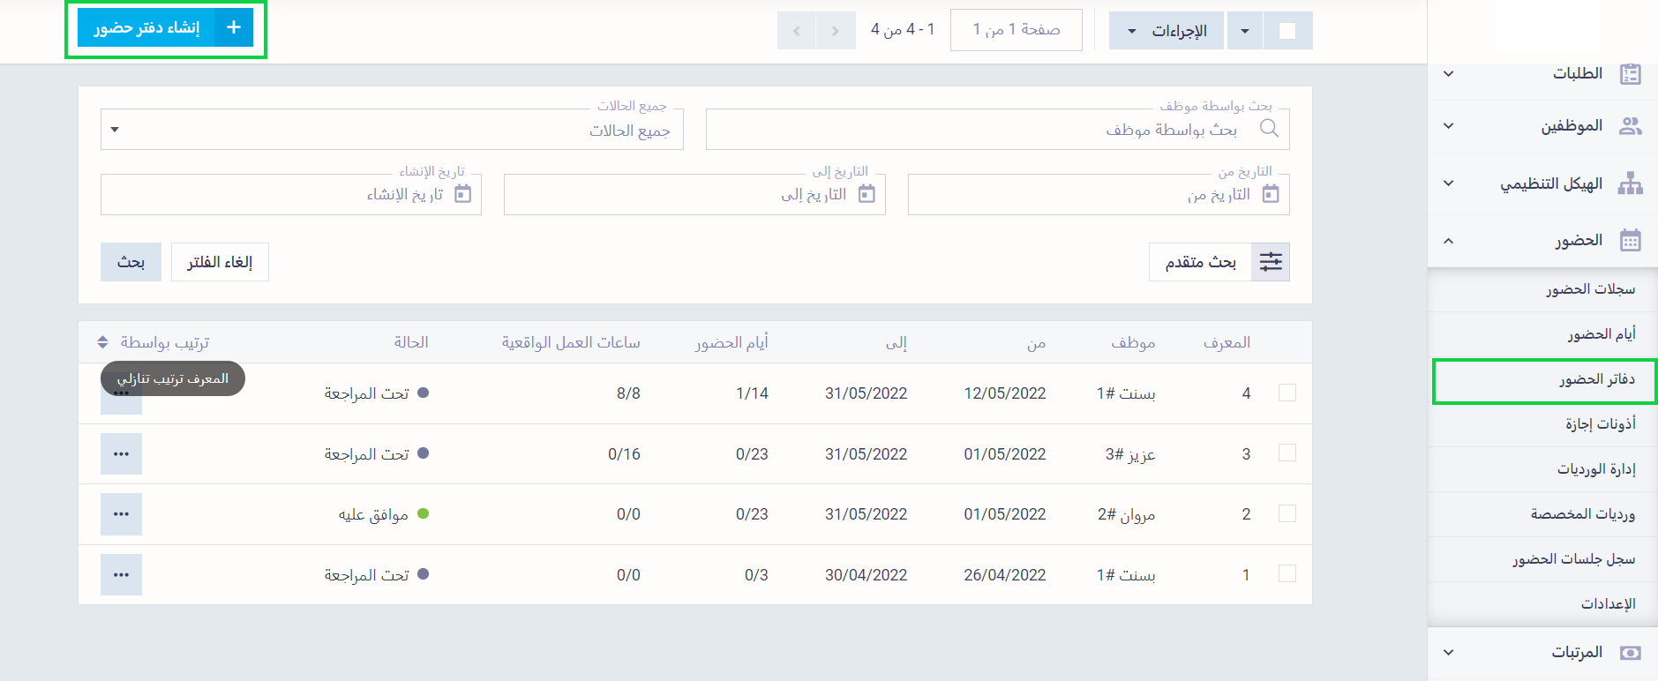Open 'سجلات الحضور' in the sidebar
This screenshot has width=1658, height=681.
point(1590,289)
